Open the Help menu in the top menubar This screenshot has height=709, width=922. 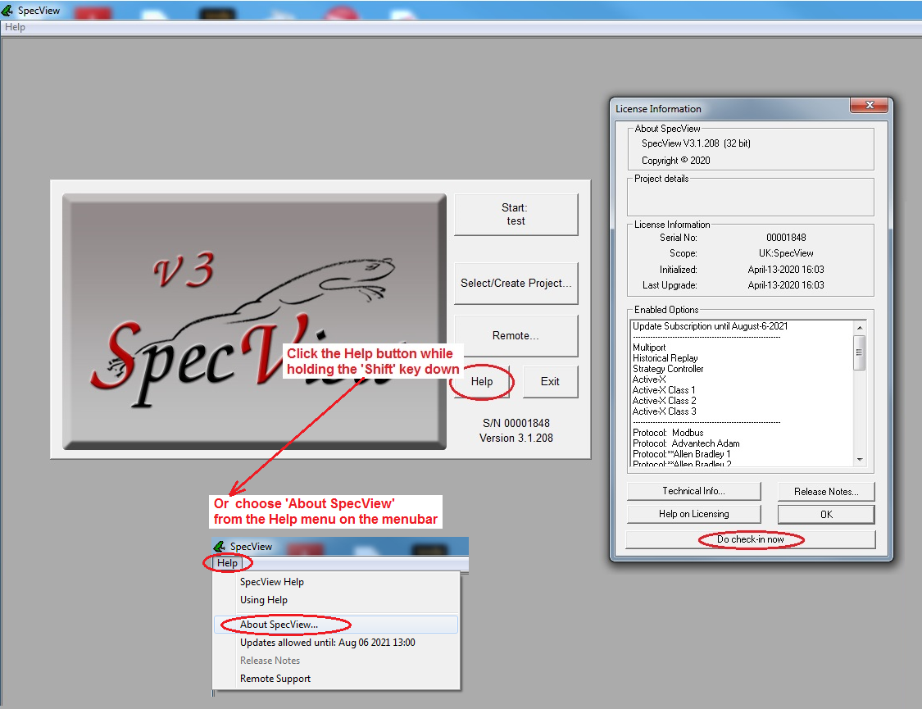coord(15,27)
